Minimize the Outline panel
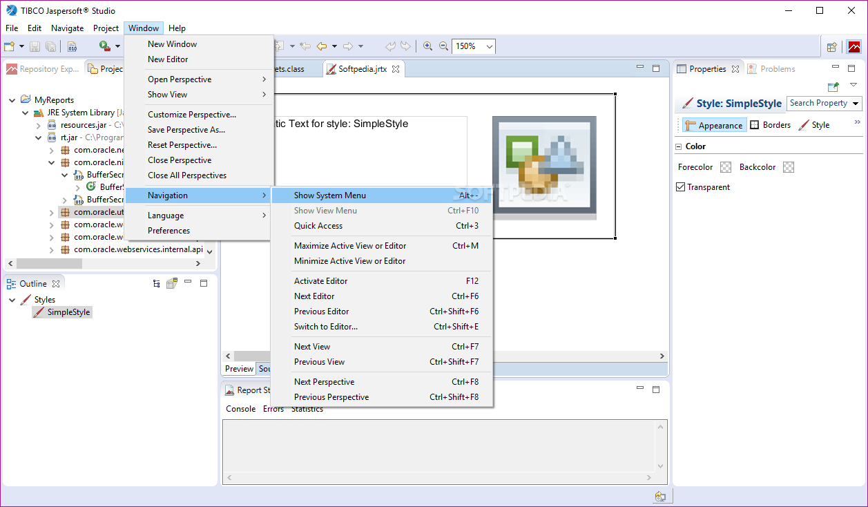868x507 pixels. tap(189, 283)
